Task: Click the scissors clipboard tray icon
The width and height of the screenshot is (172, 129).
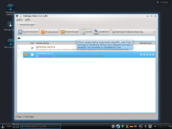Action: [x=127, y=126]
